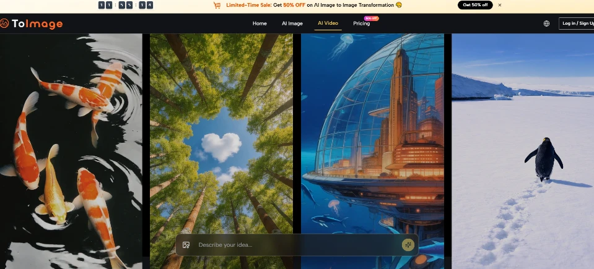Click the Describe your idea input field
The height and width of the screenshot is (269, 594).
297,245
